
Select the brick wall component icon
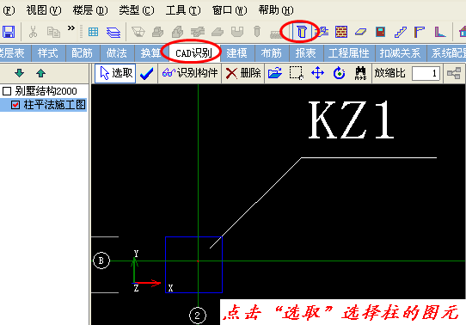[x=341, y=32]
